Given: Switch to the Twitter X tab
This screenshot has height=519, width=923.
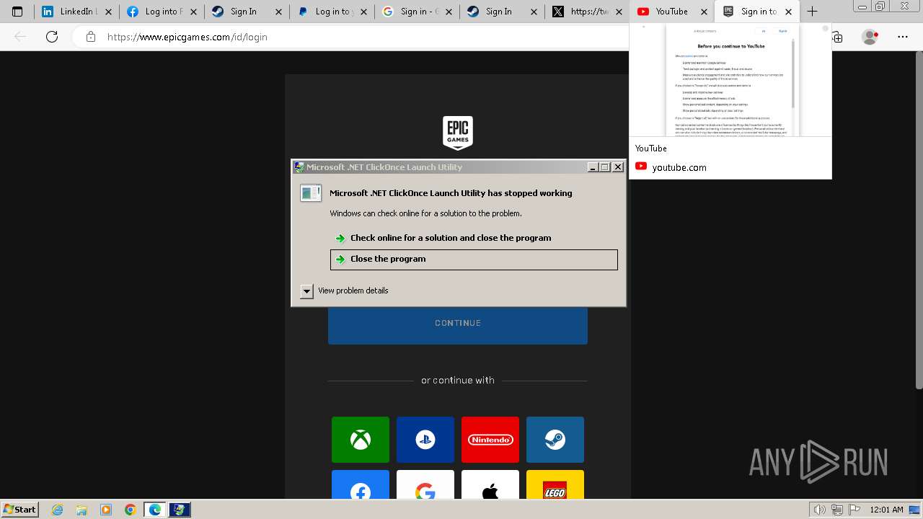Looking at the screenshot, I should click(587, 12).
